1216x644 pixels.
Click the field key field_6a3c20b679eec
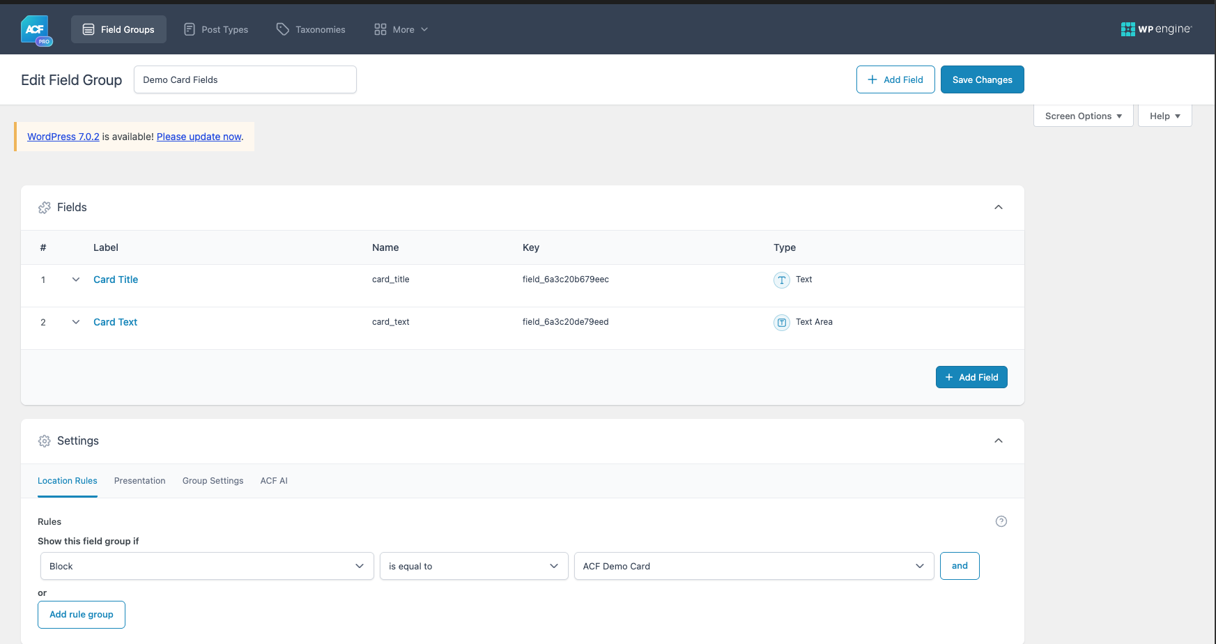pyautogui.click(x=566, y=279)
